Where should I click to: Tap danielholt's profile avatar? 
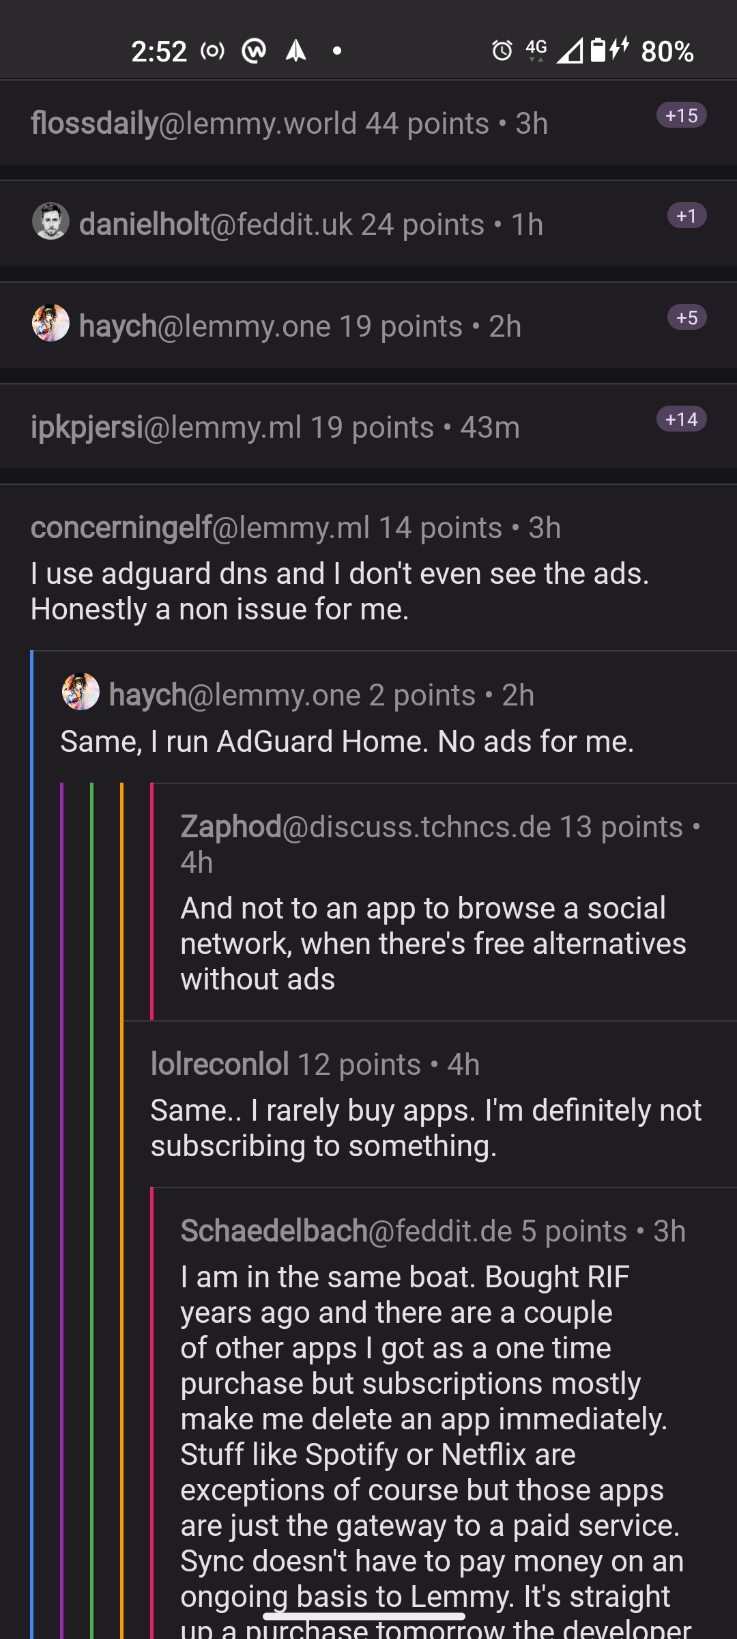[x=50, y=222]
